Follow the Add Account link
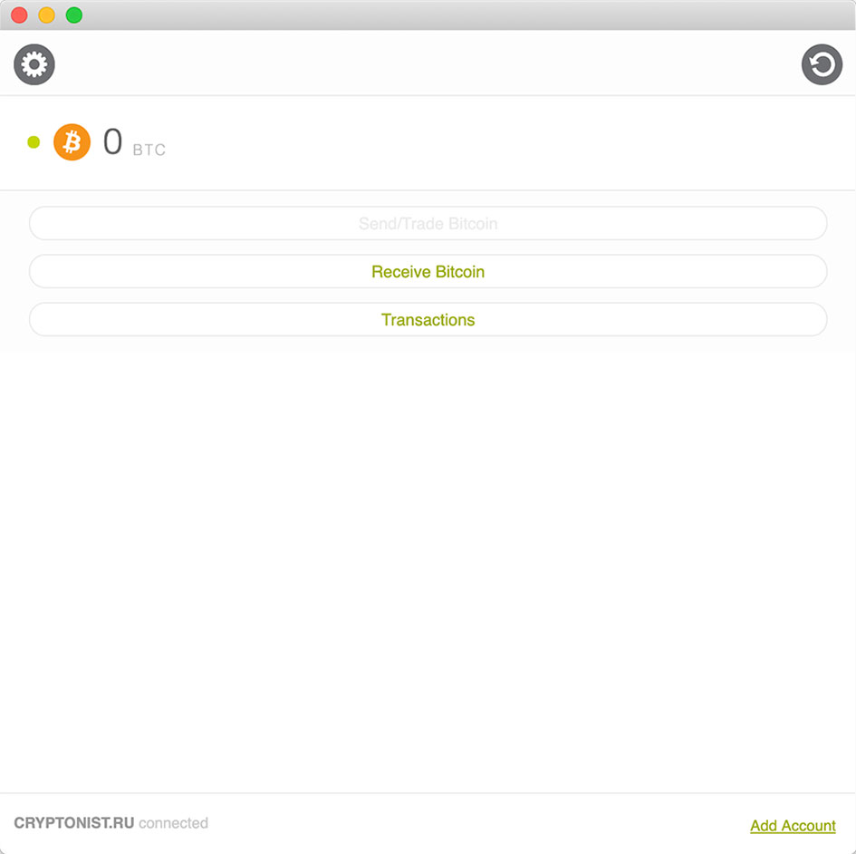 [793, 825]
